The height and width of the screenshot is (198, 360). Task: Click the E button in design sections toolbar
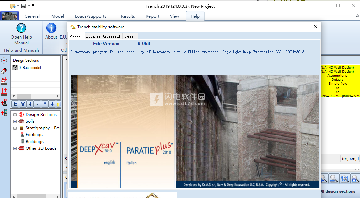pos(15,104)
